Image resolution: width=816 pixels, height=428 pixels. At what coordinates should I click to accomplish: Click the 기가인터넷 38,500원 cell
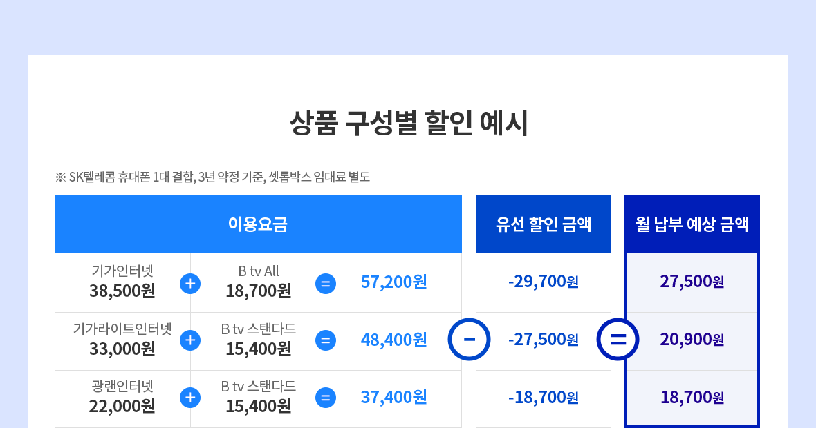pos(122,282)
